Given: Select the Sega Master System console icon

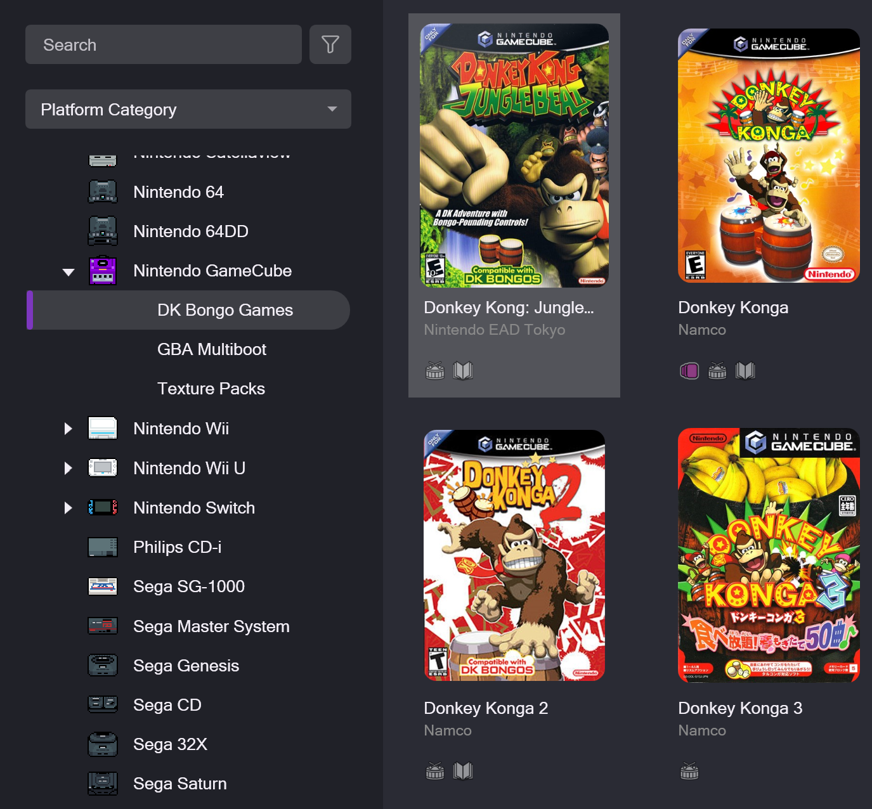Looking at the screenshot, I should click(x=103, y=626).
